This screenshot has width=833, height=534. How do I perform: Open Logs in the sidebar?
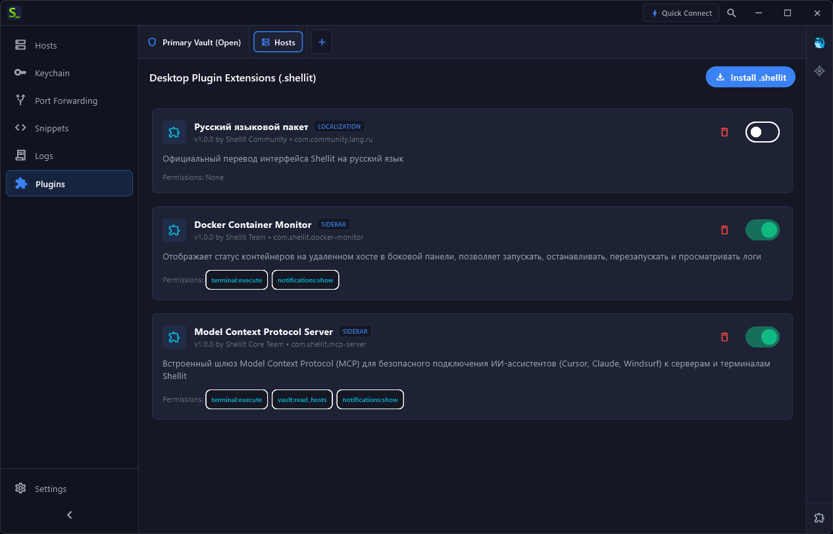coord(69,156)
